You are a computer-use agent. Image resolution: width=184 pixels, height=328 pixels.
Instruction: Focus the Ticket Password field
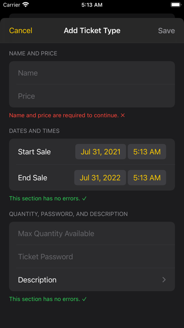point(92,256)
